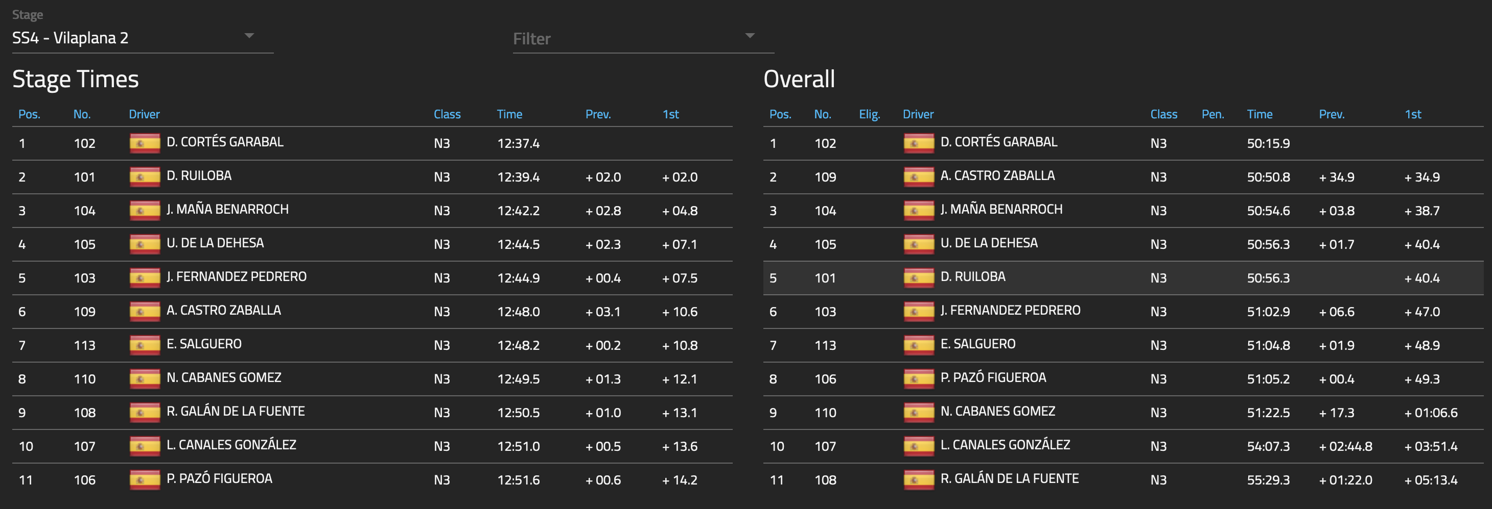The width and height of the screenshot is (1492, 509).
Task: Select overall gap + 05:13.4
Action: 1431,480
